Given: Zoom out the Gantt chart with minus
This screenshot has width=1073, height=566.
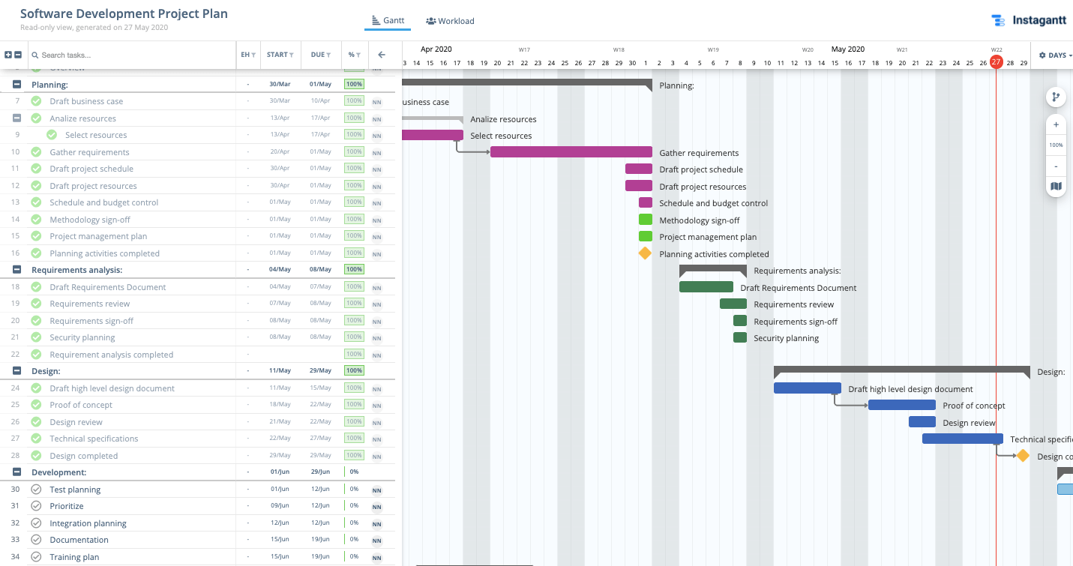Looking at the screenshot, I should pyautogui.click(x=1056, y=166).
